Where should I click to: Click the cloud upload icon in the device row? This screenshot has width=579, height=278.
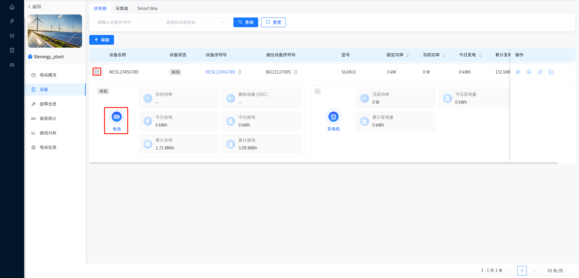coord(529,72)
